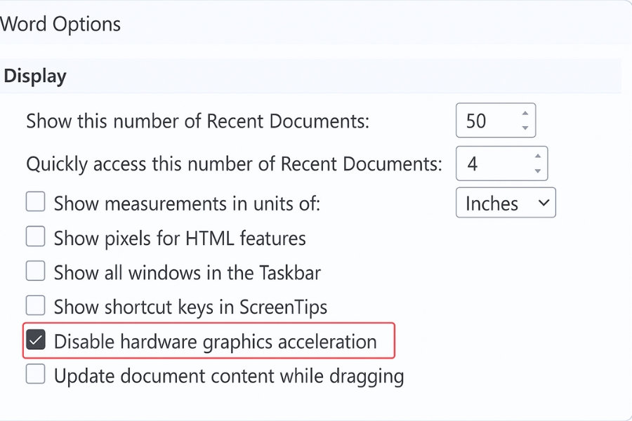Click the 'Show this number of Recent Documents' label
The width and height of the screenshot is (632, 421).
(197, 121)
